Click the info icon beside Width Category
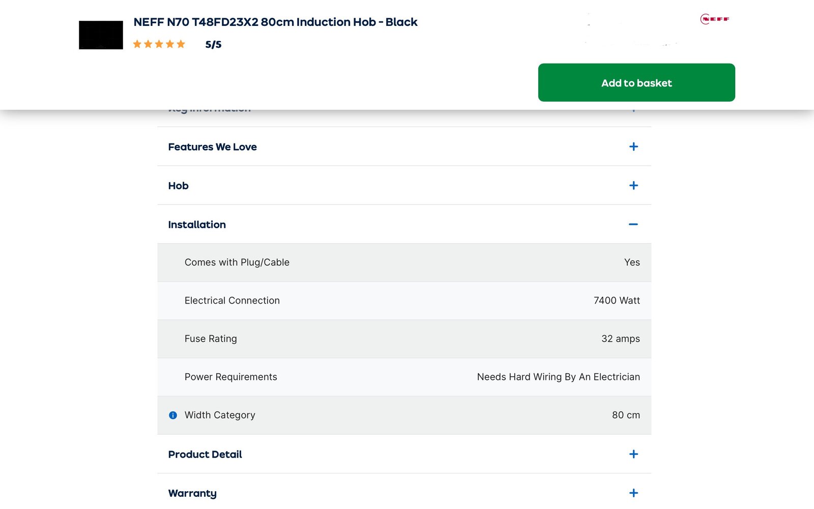Viewport: 814px width, 509px height. click(x=173, y=415)
